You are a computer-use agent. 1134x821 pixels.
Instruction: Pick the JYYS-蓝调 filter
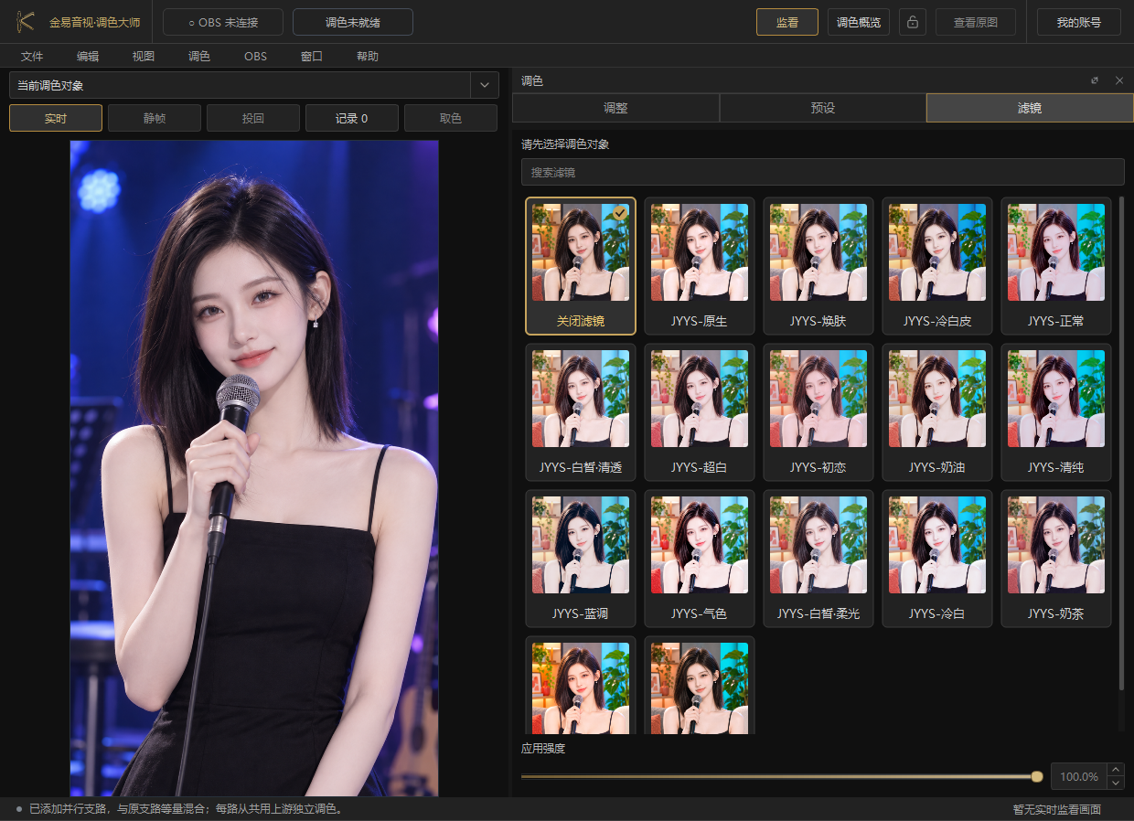pyautogui.click(x=581, y=559)
